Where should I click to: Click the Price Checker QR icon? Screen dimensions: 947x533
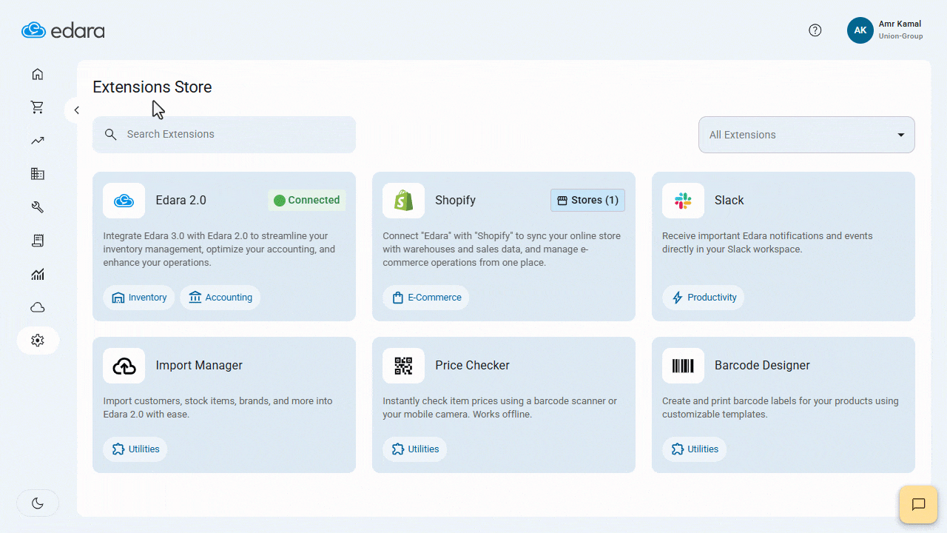pos(403,366)
